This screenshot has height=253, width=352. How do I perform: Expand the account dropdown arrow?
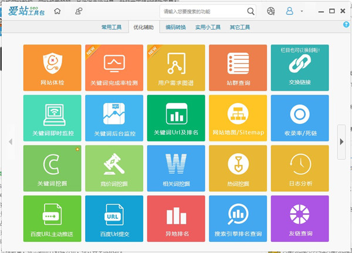302,11
